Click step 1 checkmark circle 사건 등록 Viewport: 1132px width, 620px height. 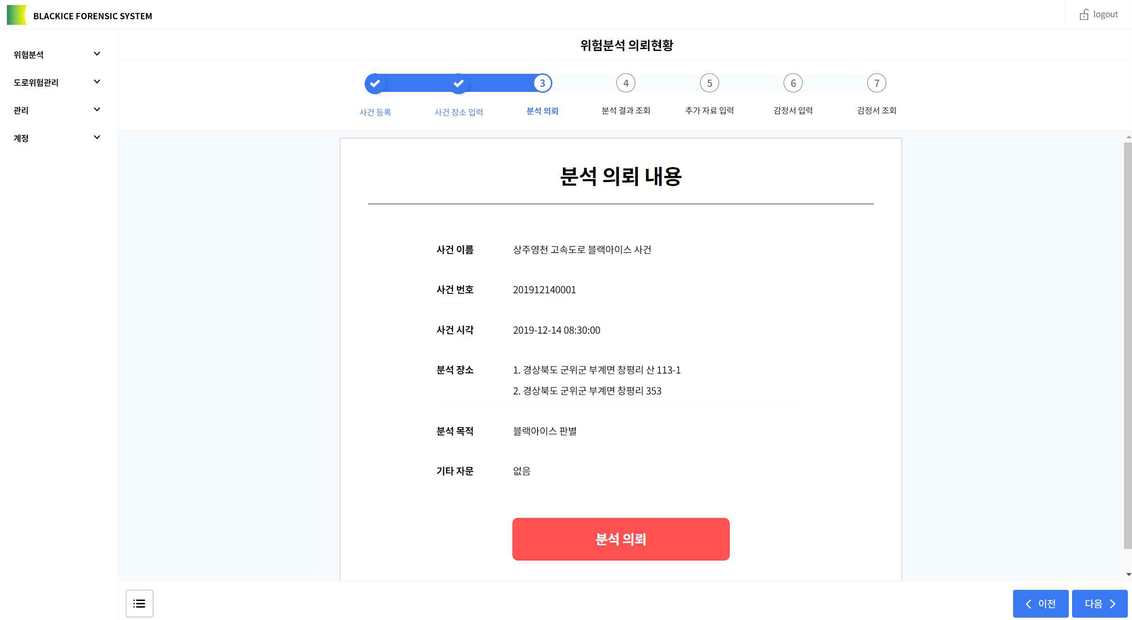click(x=375, y=84)
